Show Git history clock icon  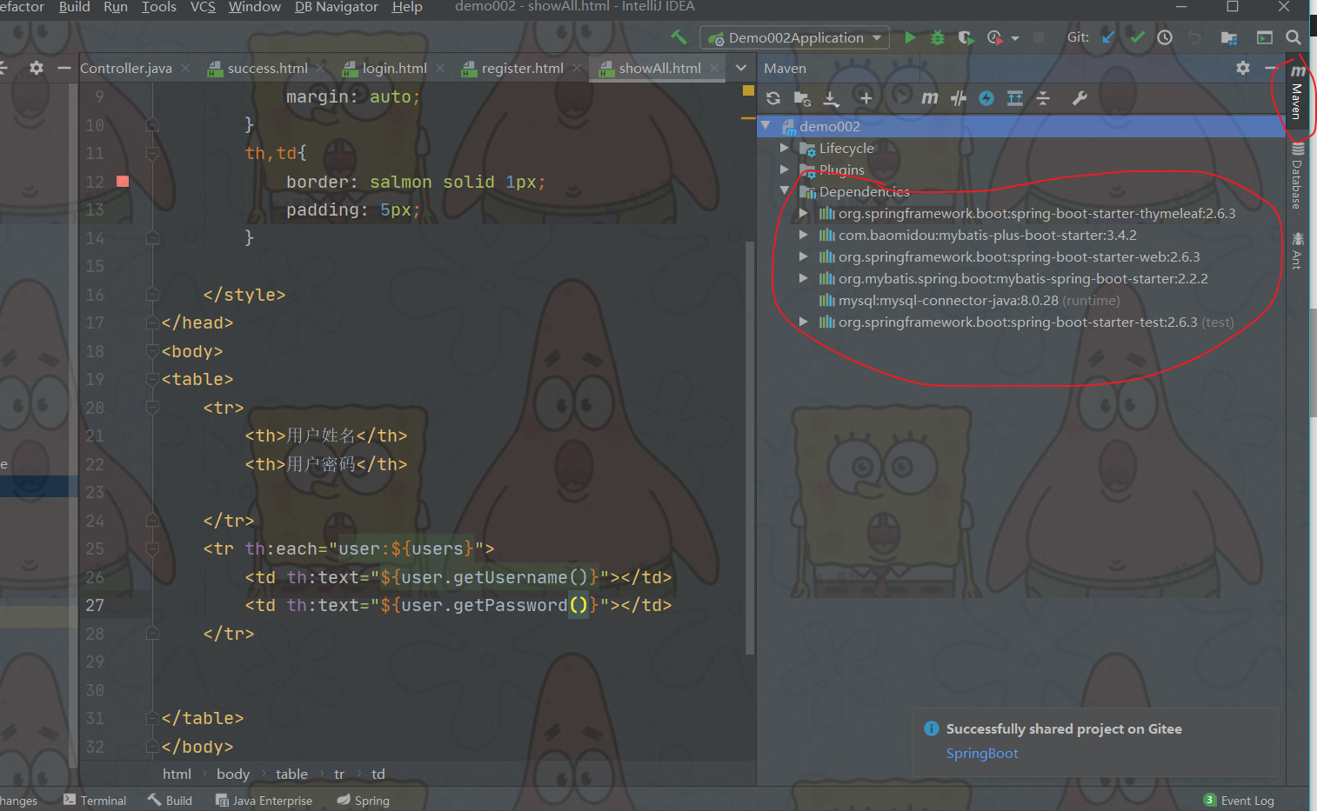(x=1165, y=37)
